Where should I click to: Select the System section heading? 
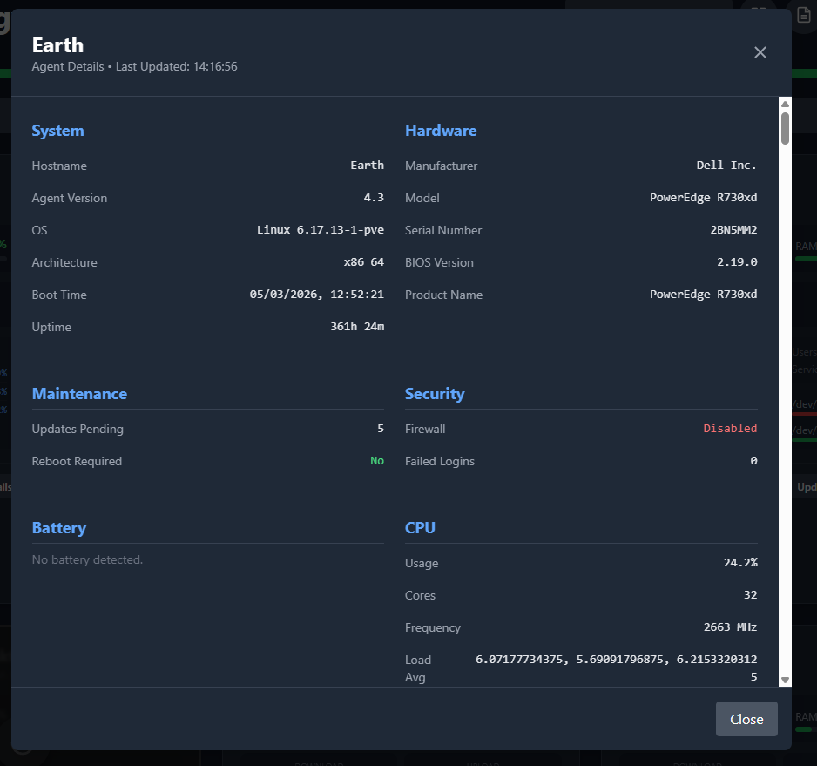57,131
